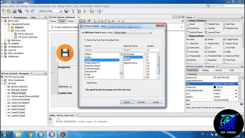Pick Spinner component from Palette
The width and height of the screenshot is (245, 138).
coord(191,60)
